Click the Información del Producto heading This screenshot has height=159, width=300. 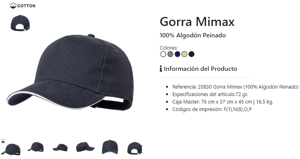click(x=200, y=69)
